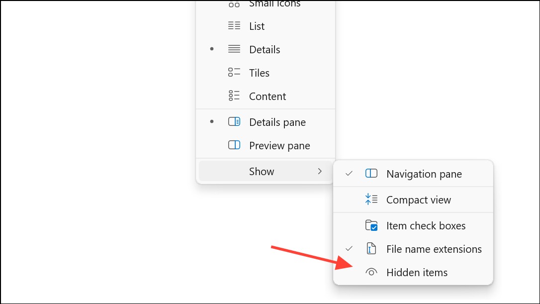The width and height of the screenshot is (540, 304).
Task: Click the Details pane icon
Action: tap(234, 122)
